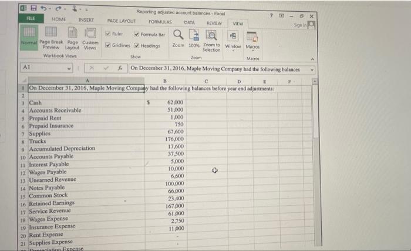Viewport: 411px width, 251px height.
Task: Open the Name Box dropdown
Action: pyautogui.click(x=69, y=69)
